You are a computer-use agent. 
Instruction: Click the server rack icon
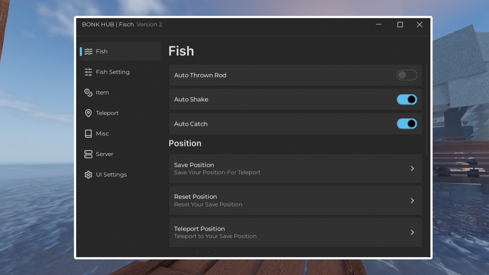[88, 154]
